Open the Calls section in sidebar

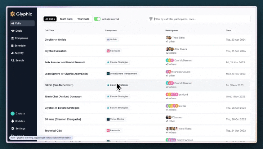coord(22,23)
